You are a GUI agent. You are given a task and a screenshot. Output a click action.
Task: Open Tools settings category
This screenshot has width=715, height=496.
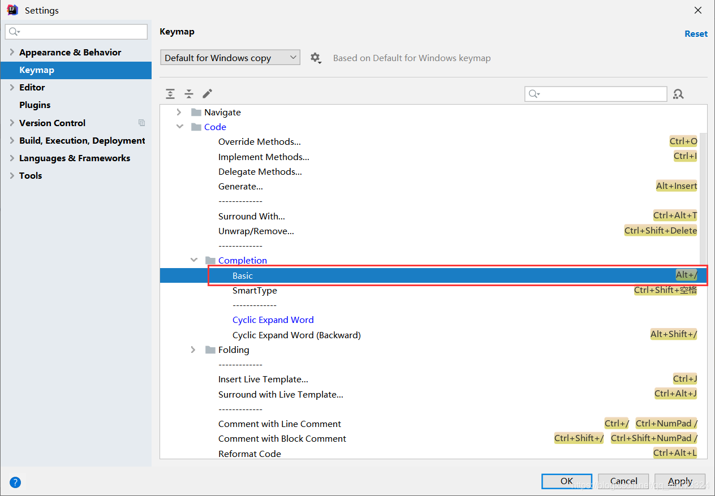[x=31, y=175]
